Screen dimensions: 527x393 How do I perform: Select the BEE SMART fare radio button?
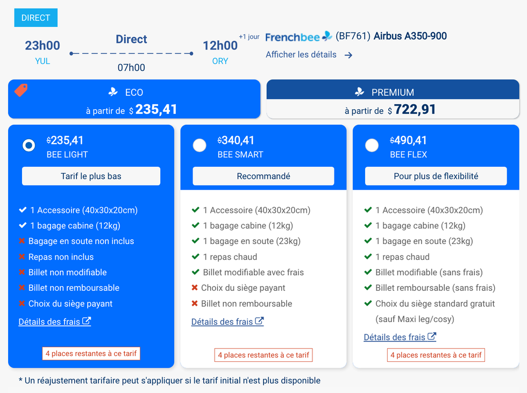[x=200, y=145]
